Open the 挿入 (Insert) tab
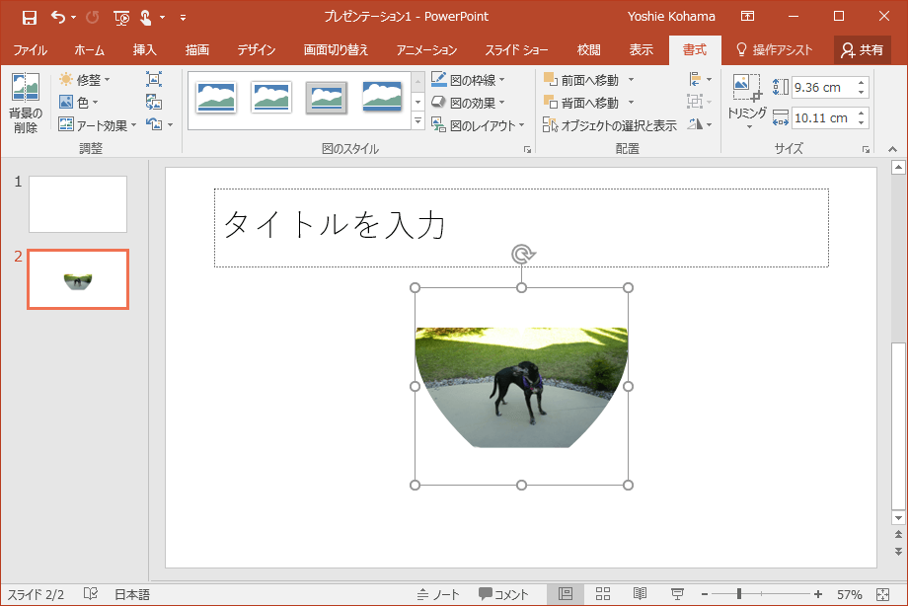 144,50
